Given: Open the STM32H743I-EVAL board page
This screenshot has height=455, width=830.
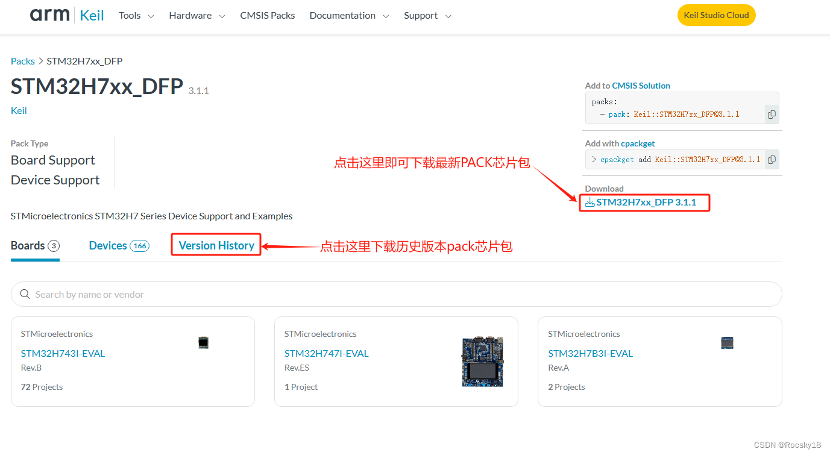Looking at the screenshot, I should tap(62, 353).
